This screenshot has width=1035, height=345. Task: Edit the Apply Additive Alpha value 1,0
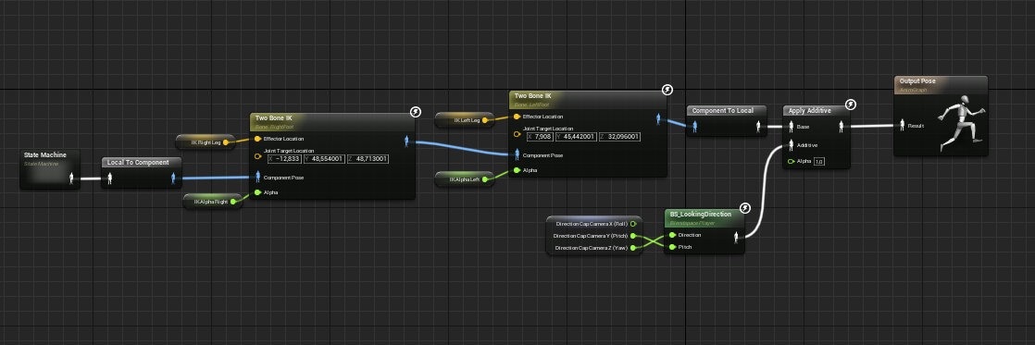pos(819,161)
